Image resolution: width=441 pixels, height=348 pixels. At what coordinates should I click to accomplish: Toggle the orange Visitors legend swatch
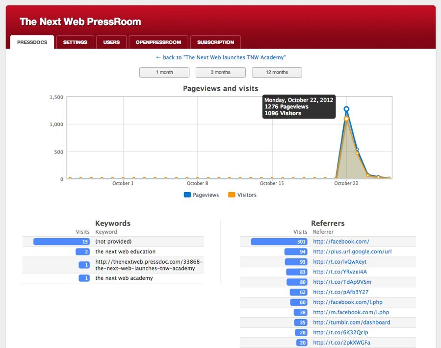tap(232, 195)
